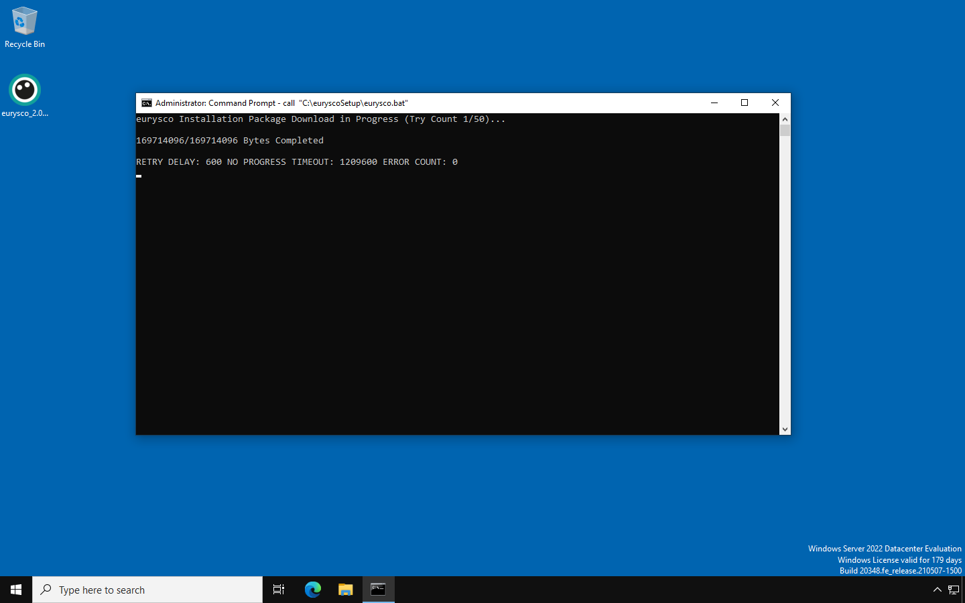Click the search magnifier icon in taskbar
965x603 pixels.
point(46,590)
